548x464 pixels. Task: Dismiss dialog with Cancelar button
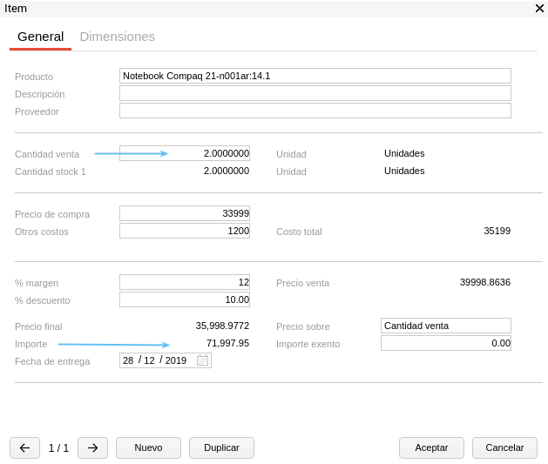pyautogui.click(x=504, y=447)
